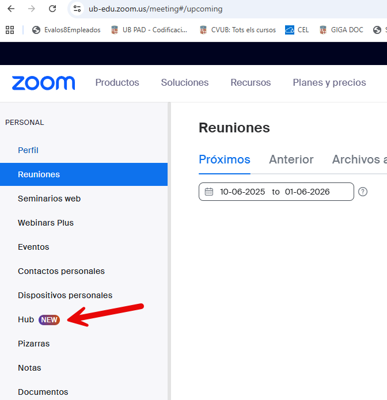
Task: Go to Seminarios web in sidebar
Action: pyautogui.click(x=49, y=199)
